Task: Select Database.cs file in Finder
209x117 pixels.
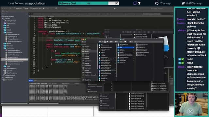Action: (x=141, y=46)
